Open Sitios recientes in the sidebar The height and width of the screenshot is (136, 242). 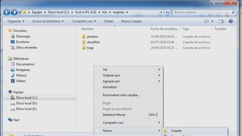pyautogui.click(x=26, y=48)
